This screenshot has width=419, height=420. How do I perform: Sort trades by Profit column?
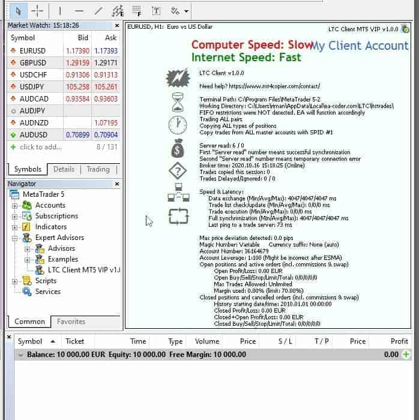coord(399,341)
